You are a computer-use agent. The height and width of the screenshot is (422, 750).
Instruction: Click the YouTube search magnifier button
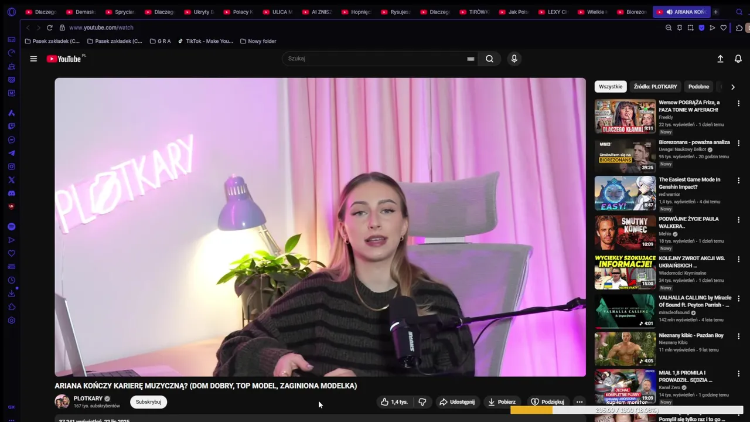point(489,59)
